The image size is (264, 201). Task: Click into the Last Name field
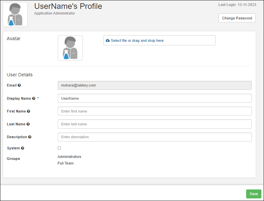154,124
